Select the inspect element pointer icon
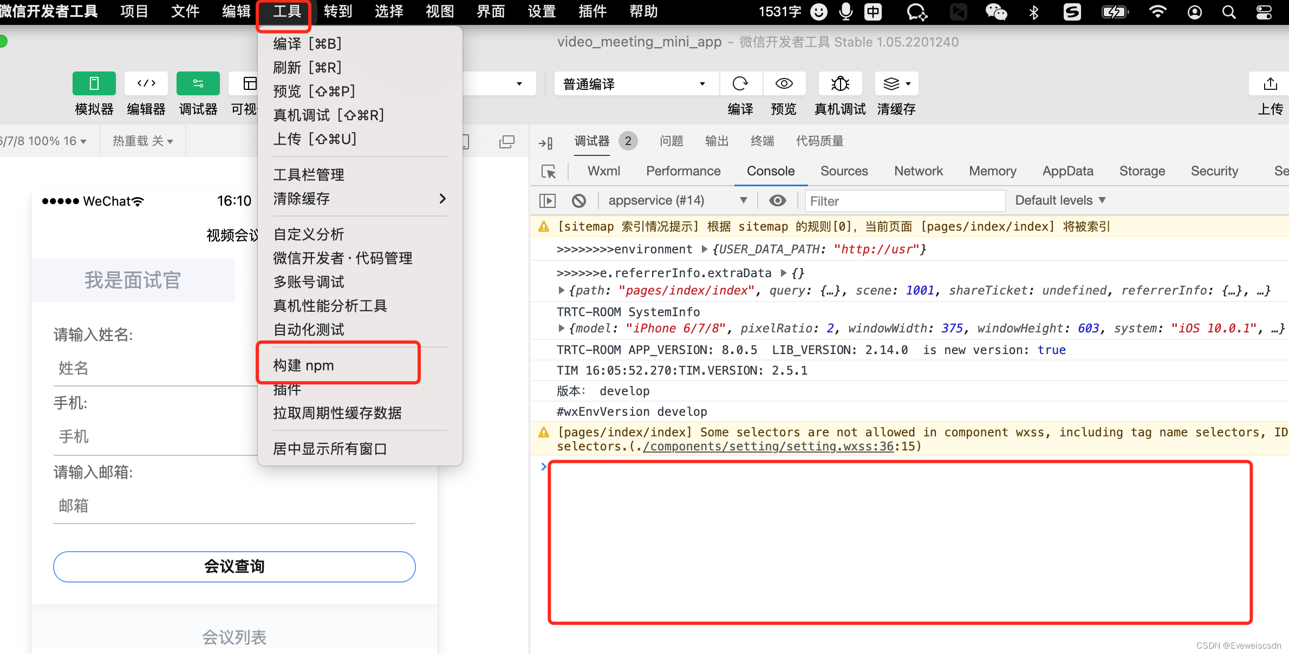The height and width of the screenshot is (654, 1289). [549, 172]
